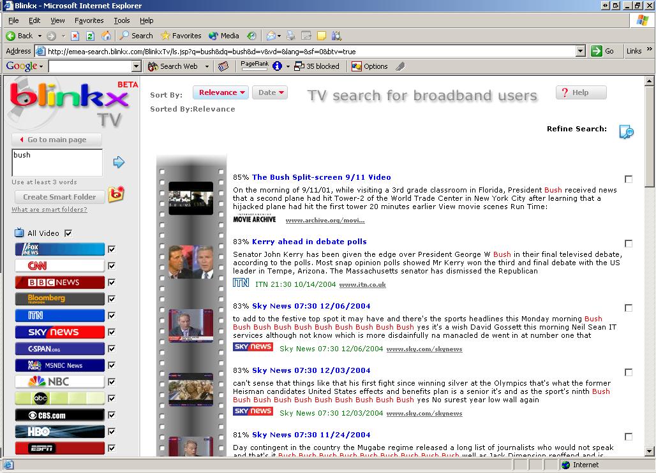Image resolution: width=656 pixels, height=473 pixels.
Task: Open the Search Web dropdown arrow
Action: 207,66
